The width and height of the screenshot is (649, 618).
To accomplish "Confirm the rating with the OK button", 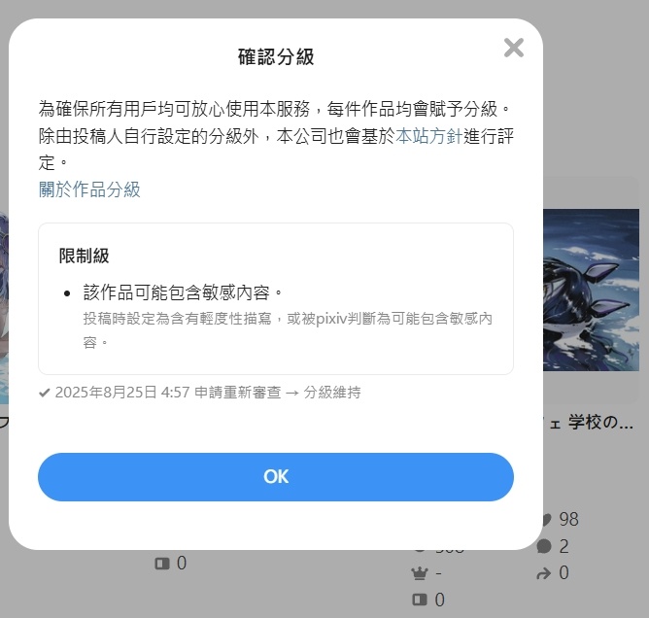I will [276, 477].
